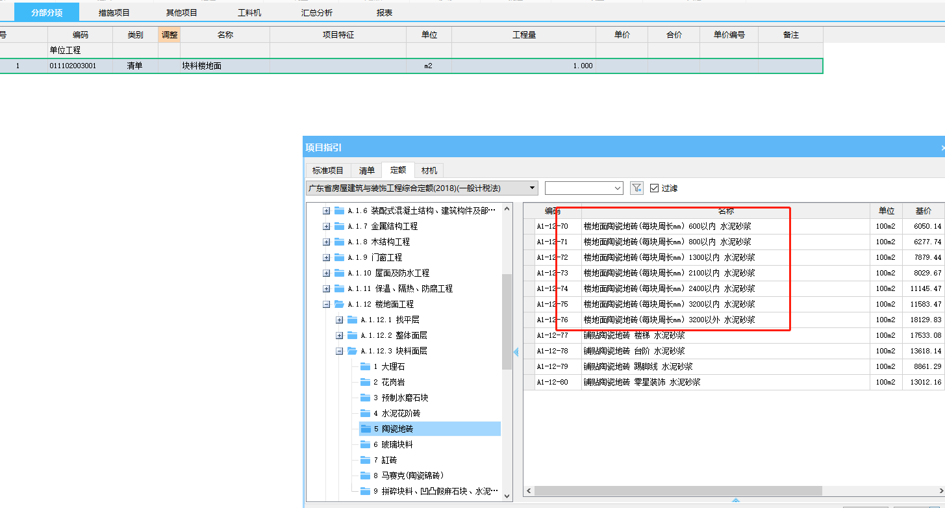Viewport: 945px width, 508px height.
Task: Click folder icon of 陶瓷地砖
Action: click(366, 429)
